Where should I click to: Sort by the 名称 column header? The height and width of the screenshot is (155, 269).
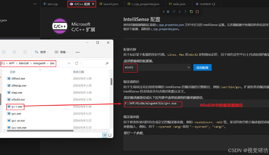(12, 72)
